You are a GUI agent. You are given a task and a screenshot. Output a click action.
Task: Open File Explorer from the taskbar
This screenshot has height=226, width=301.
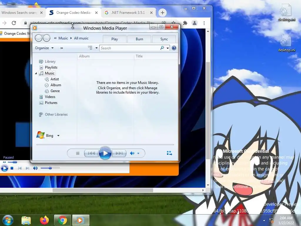(26, 220)
